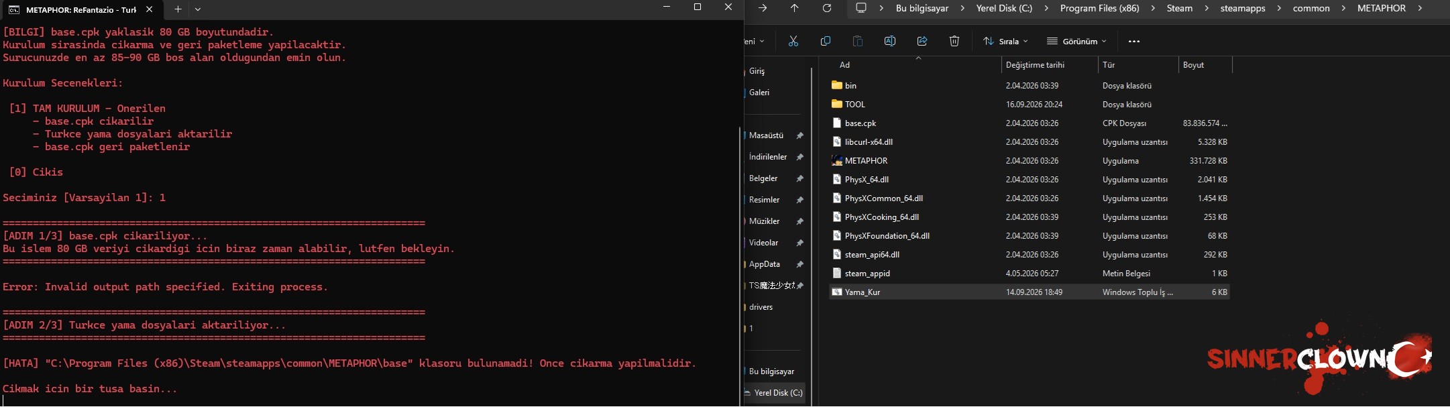This screenshot has width=1450, height=407.
Task: Select the Yama_Kur batch file
Action: 1029,292
